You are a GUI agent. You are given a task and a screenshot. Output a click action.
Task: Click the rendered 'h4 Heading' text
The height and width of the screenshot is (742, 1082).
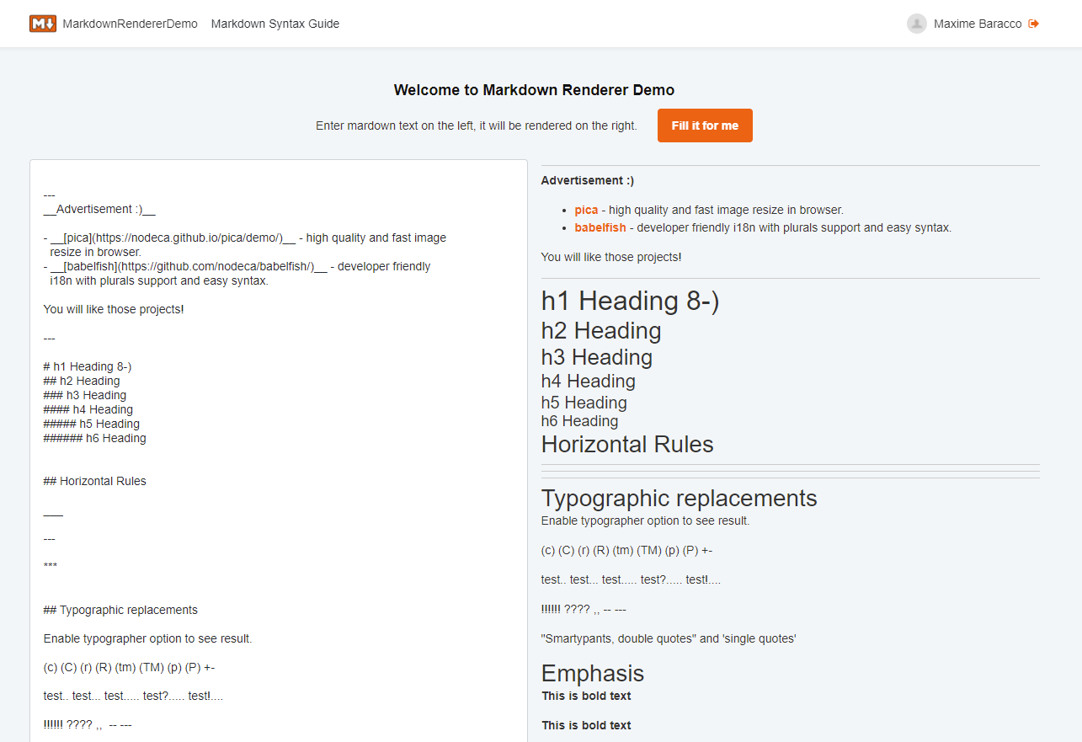(x=589, y=381)
